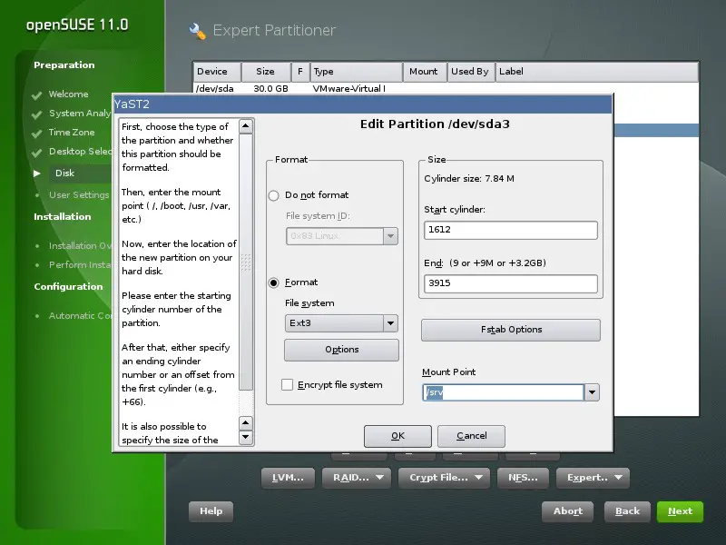Click the Type column header
The height and width of the screenshot is (545, 726).
point(356,72)
